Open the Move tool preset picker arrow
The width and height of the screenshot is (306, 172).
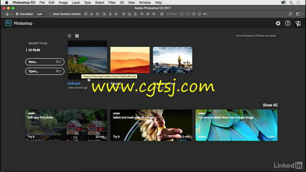point(11,14)
